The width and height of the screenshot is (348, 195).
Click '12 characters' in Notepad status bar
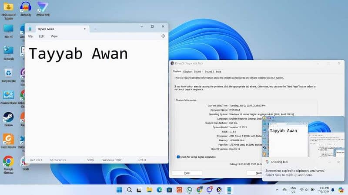pyautogui.click(x=58, y=160)
